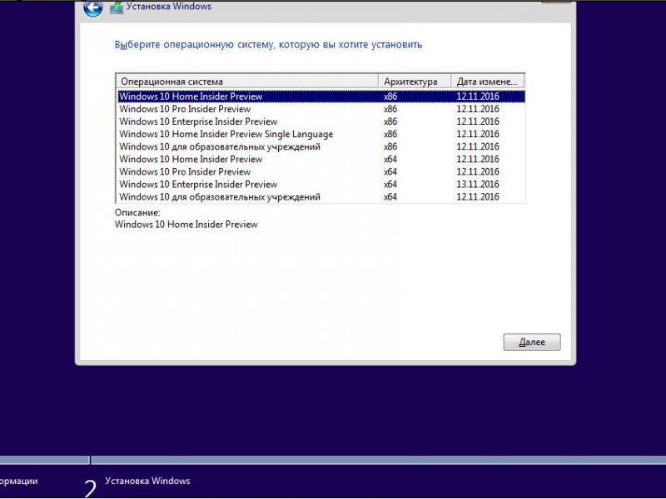The width and height of the screenshot is (666, 499).
Task: Select Windows 10 Enterprise Insider Preview x86 row
Action: tap(321, 121)
